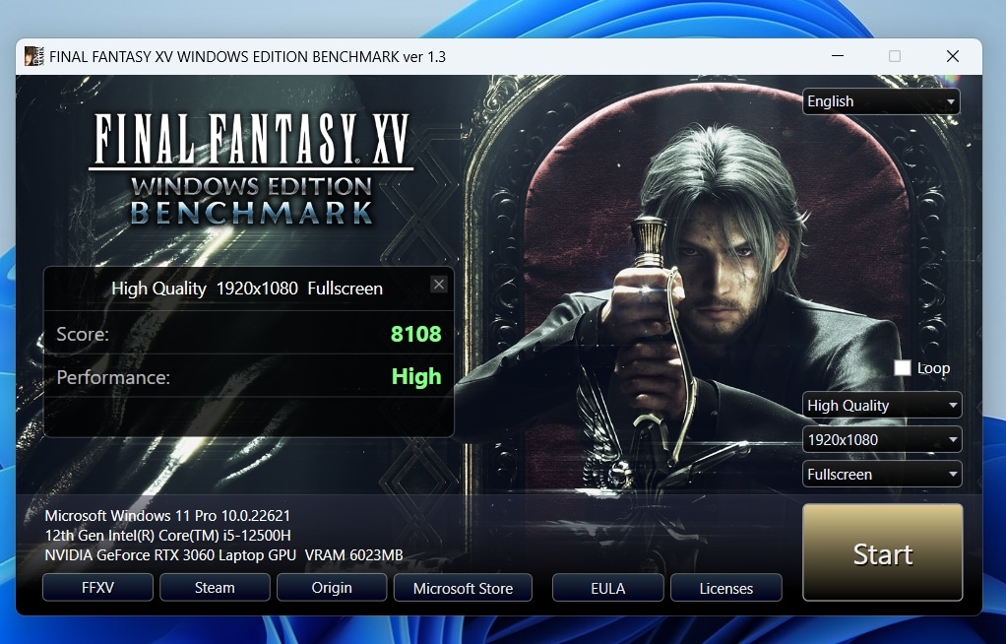Close the benchmark results panel

tap(439, 285)
